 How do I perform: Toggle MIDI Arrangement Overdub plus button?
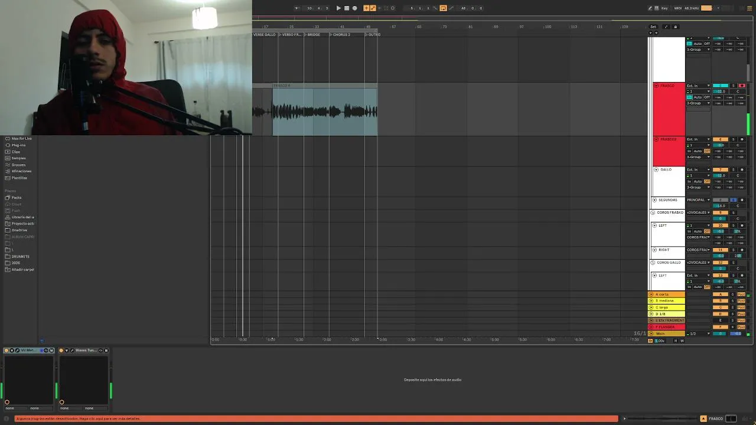pyautogui.click(x=366, y=8)
